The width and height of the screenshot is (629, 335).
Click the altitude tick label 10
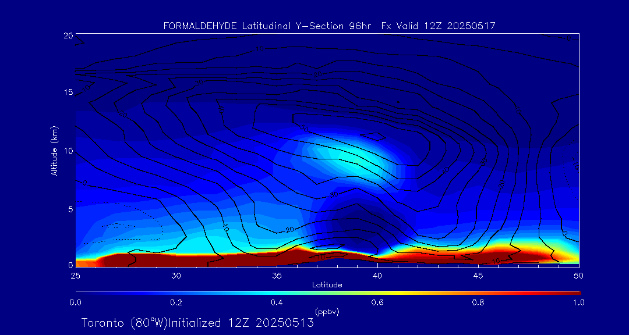(x=68, y=151)
